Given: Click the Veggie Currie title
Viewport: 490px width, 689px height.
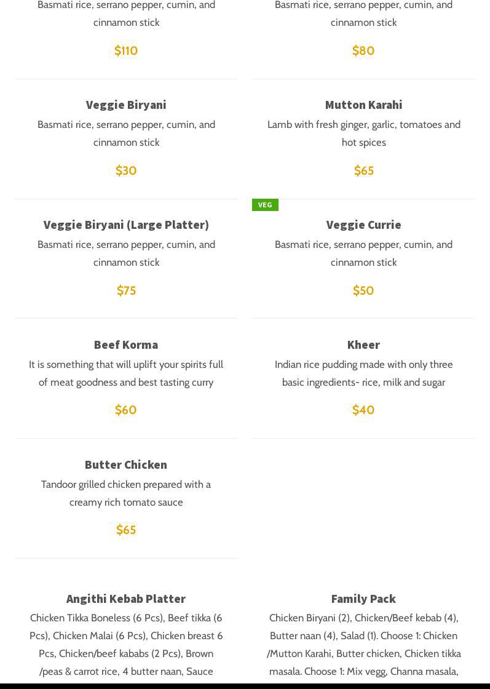Looking at the screenshot, I should pos(363,225).
